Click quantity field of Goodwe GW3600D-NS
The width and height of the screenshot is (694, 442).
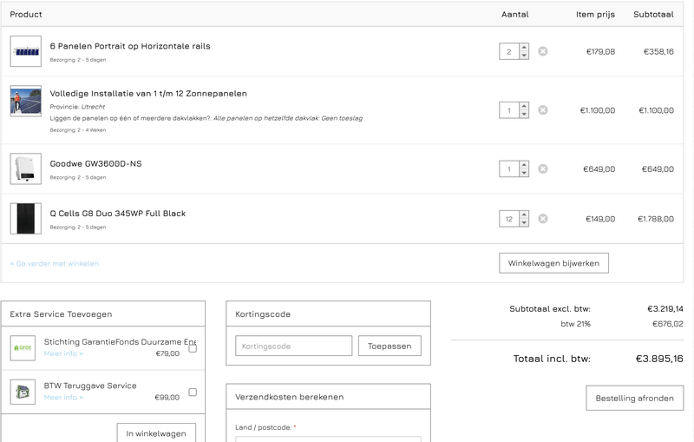[x=509, y=168]
